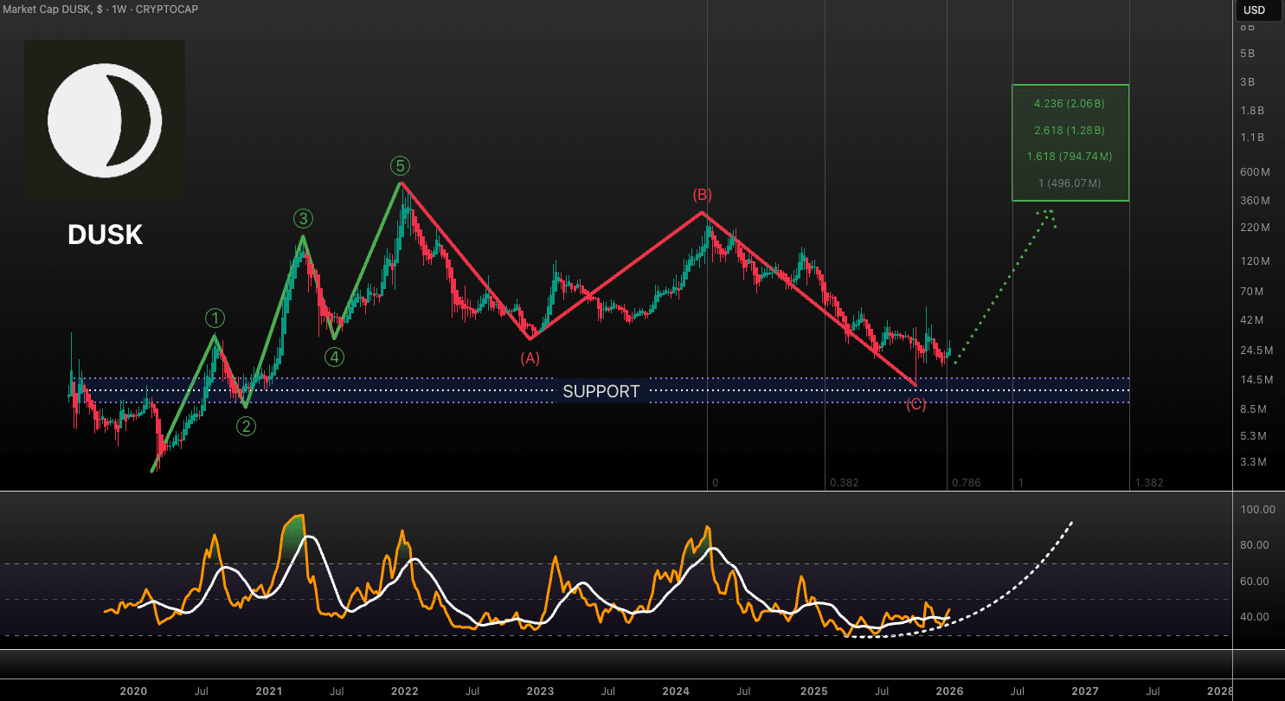
Task: Click the '1.1 B' price scale value
Action: [x=1252, y=138]
